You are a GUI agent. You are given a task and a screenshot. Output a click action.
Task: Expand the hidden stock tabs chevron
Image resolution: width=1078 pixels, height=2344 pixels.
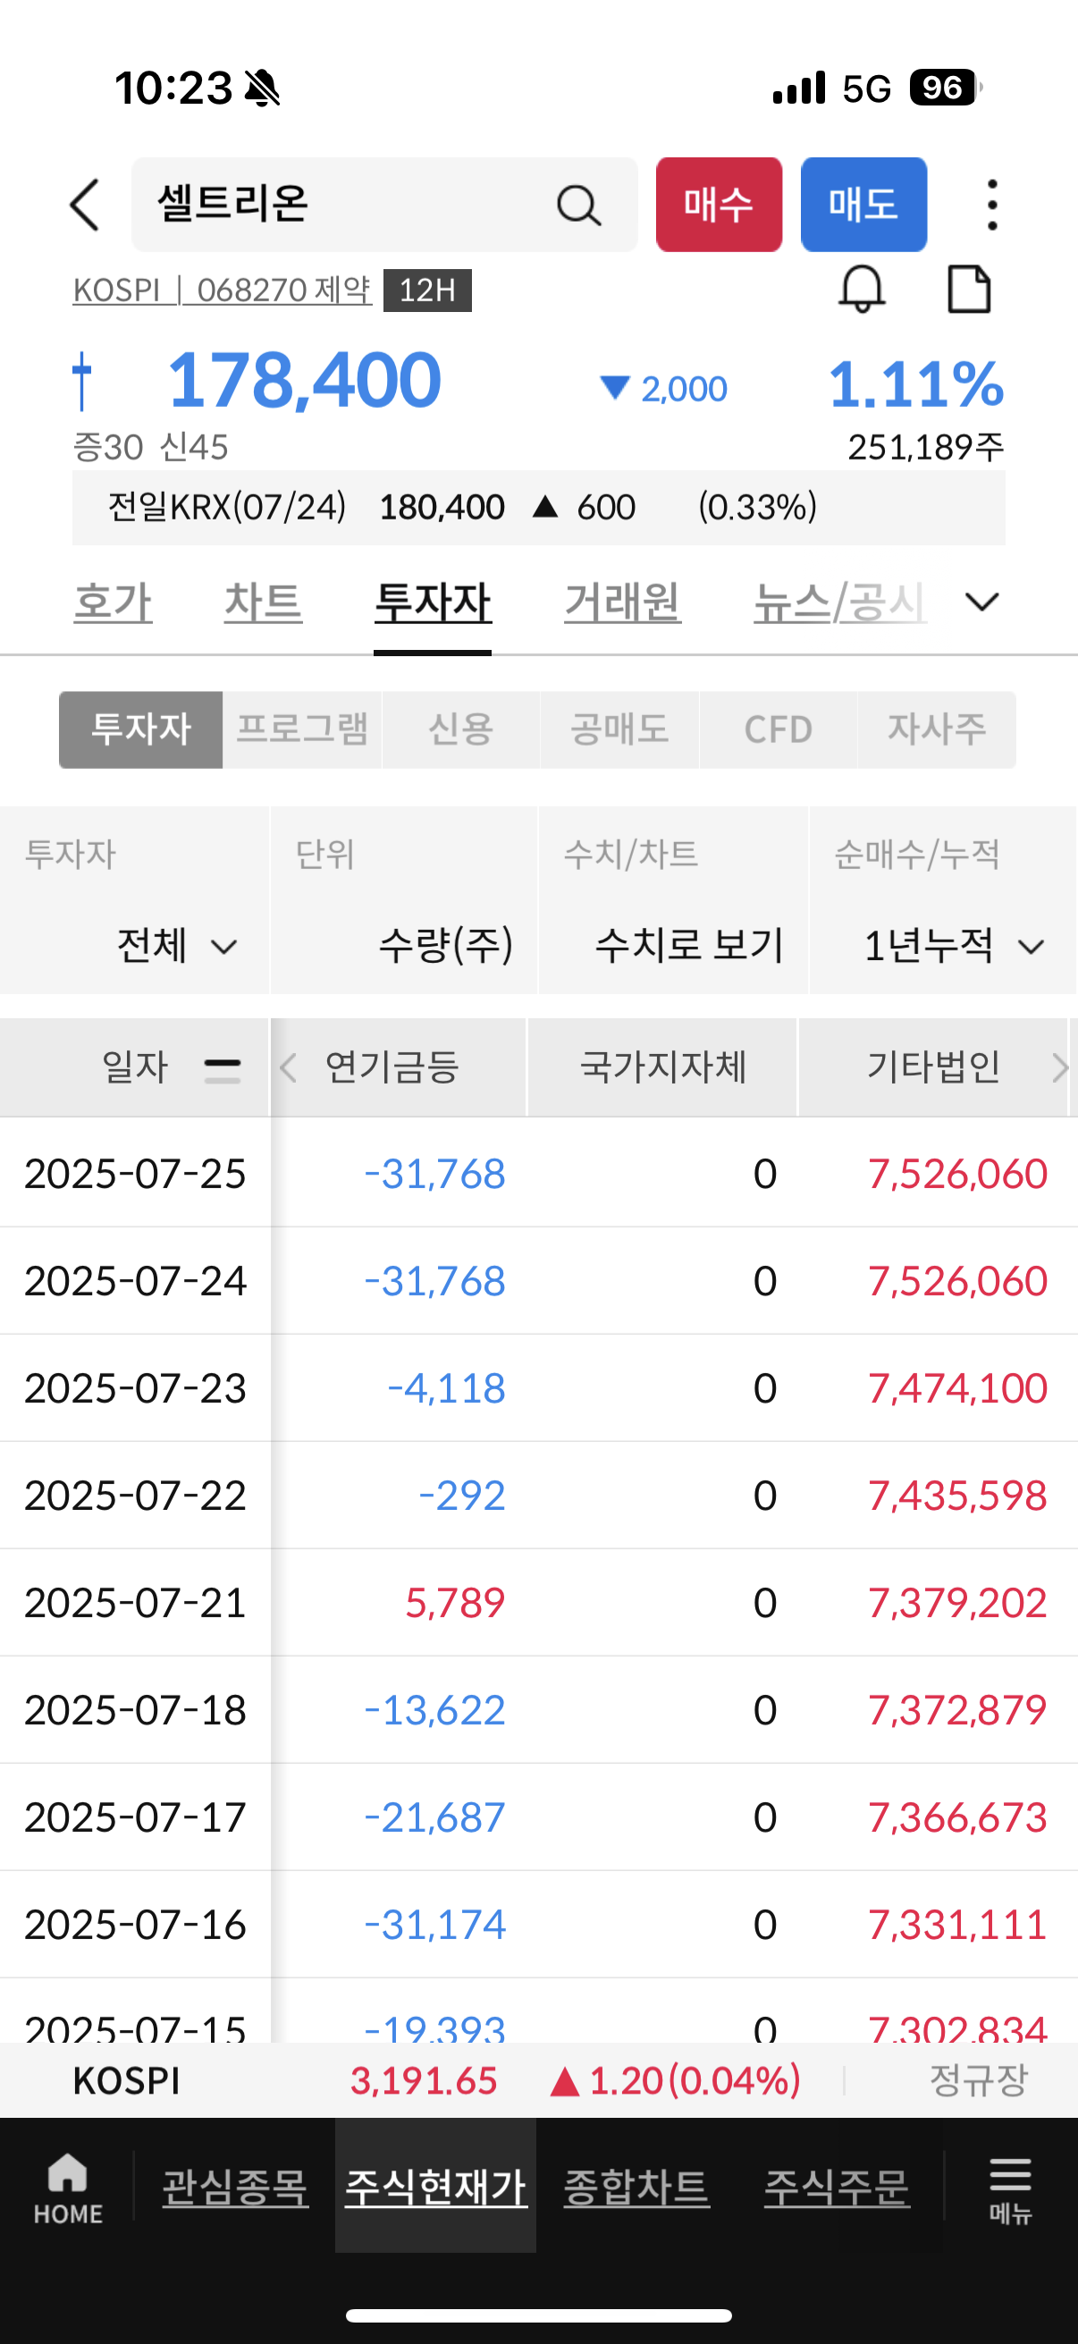point(982,602)
